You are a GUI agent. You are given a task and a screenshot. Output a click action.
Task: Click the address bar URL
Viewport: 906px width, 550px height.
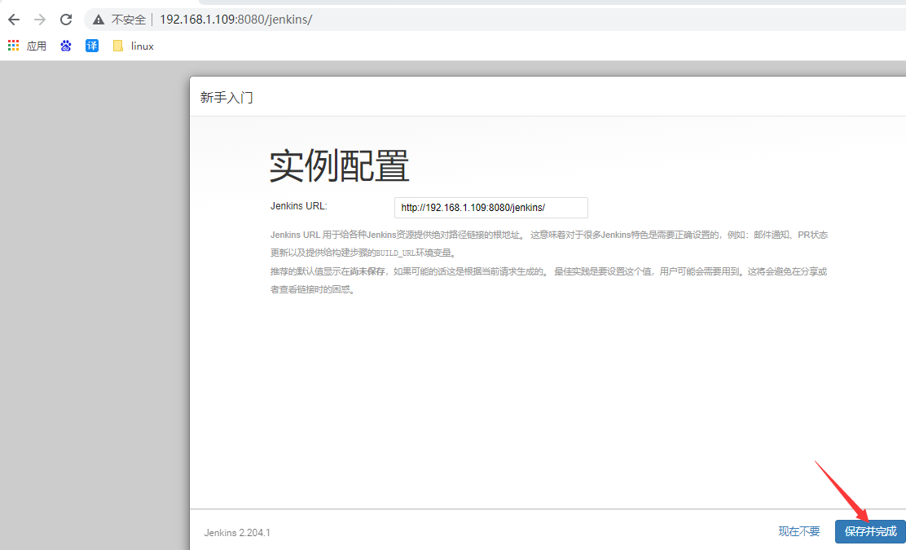(x=235, y=20)
